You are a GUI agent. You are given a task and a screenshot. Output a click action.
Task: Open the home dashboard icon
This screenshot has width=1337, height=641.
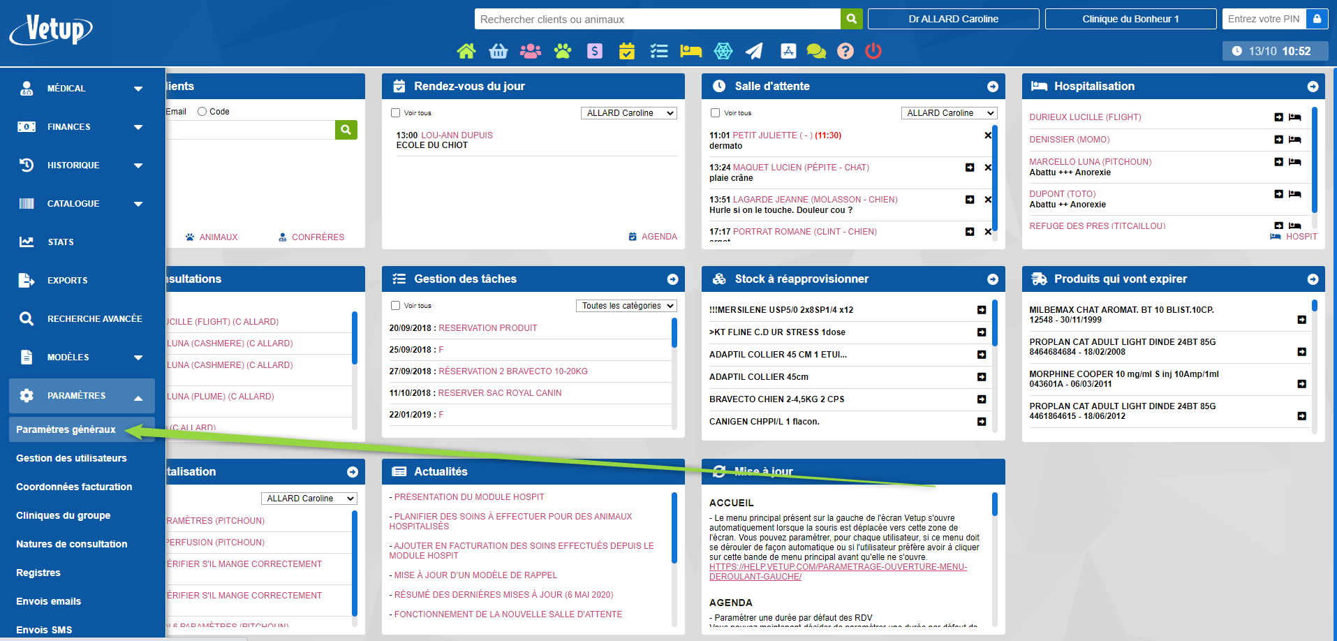(466, 51)
